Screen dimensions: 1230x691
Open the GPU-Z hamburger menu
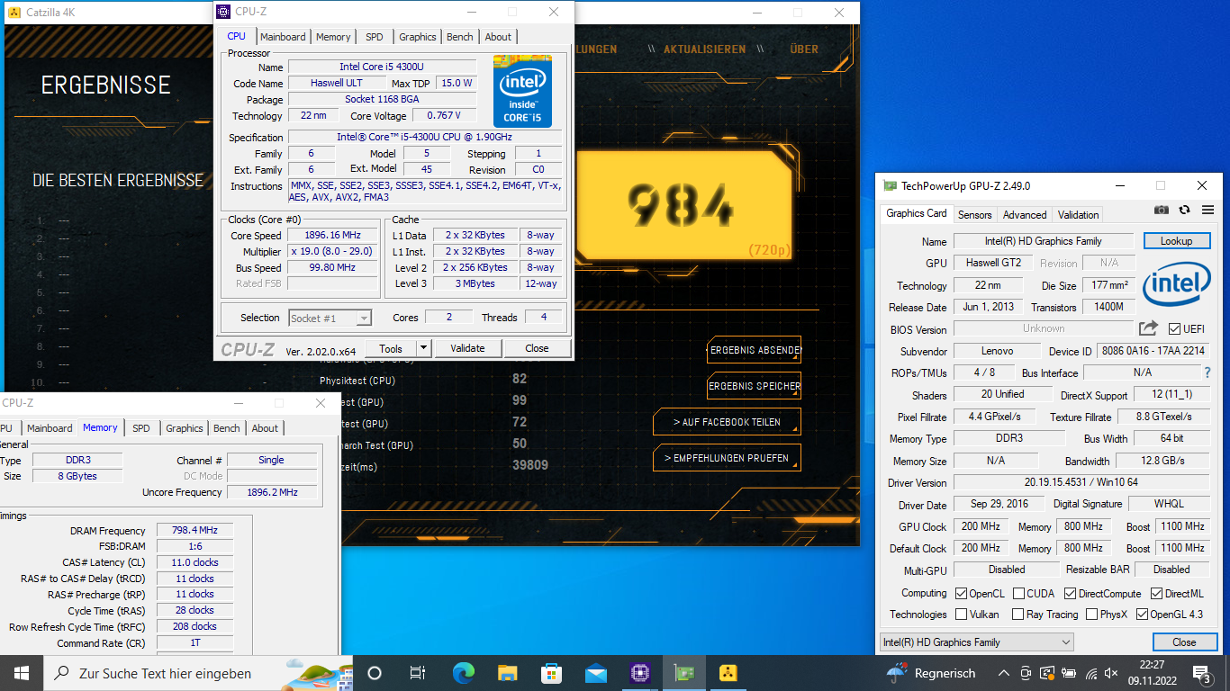point(1207,210)
